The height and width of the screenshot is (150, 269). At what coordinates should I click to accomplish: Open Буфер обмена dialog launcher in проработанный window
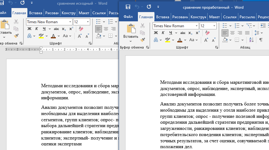pos(148,47)
